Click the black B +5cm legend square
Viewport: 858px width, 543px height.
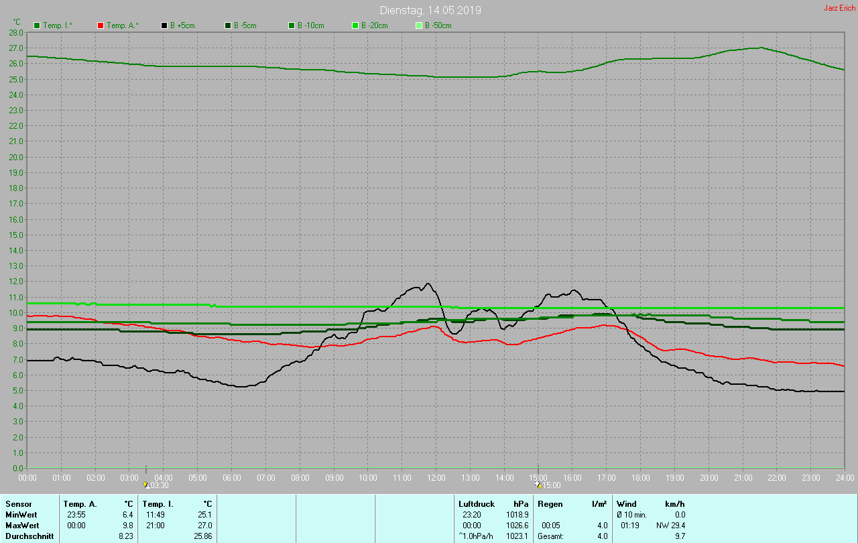pos(164,25)
